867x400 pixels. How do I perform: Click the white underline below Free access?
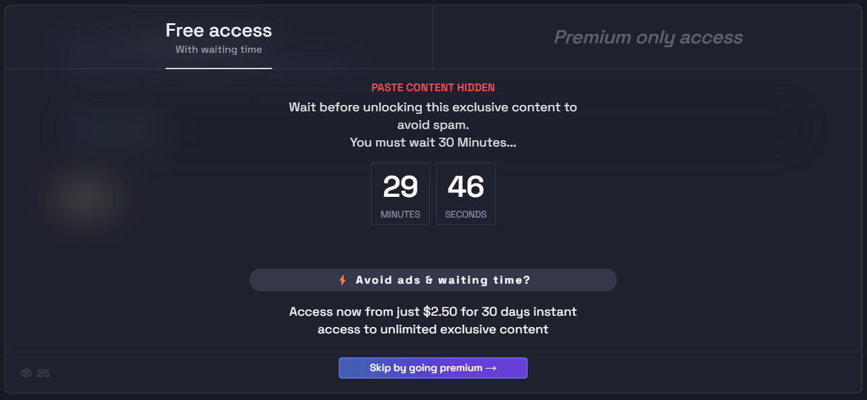coord(219,68)
